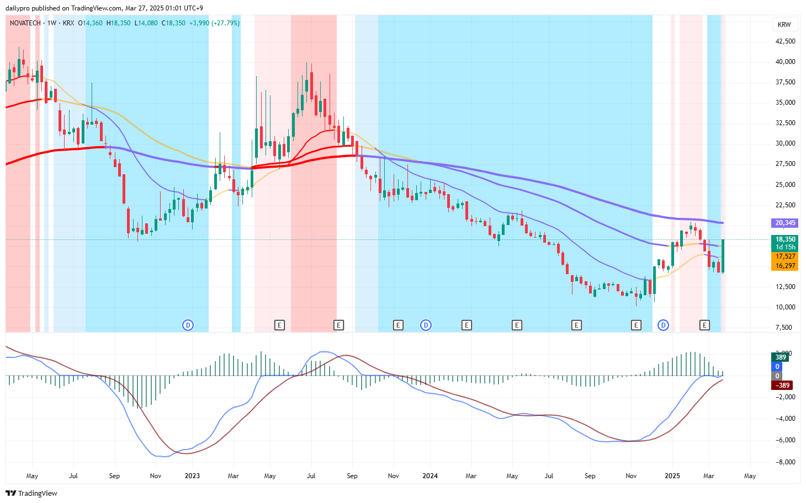Viewport: 806px width, 503px height.
Task: Click the Jul label between 2023 and 2024
Action: pyautogui.click(x=311, y=476)
